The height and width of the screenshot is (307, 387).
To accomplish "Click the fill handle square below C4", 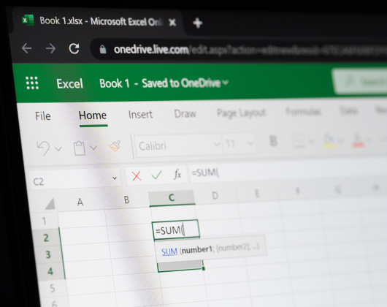I will click(204, 268).
